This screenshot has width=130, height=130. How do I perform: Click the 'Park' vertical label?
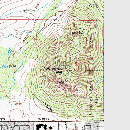tap(96, 99)
